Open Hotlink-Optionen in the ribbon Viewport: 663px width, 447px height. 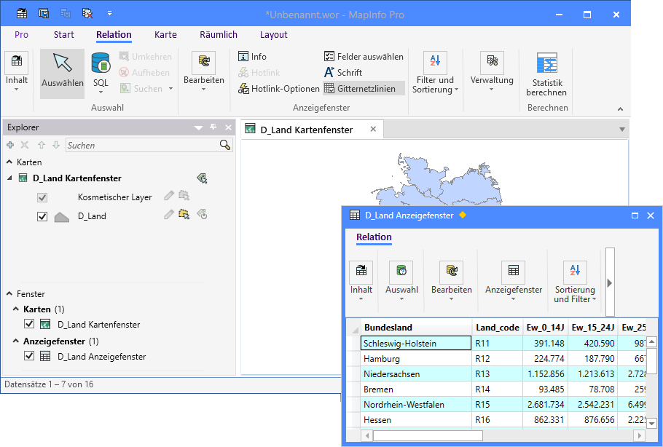point(278,89)
